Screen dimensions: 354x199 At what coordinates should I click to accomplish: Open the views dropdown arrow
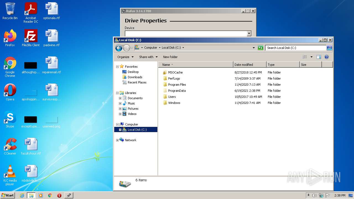coord(311,57)
